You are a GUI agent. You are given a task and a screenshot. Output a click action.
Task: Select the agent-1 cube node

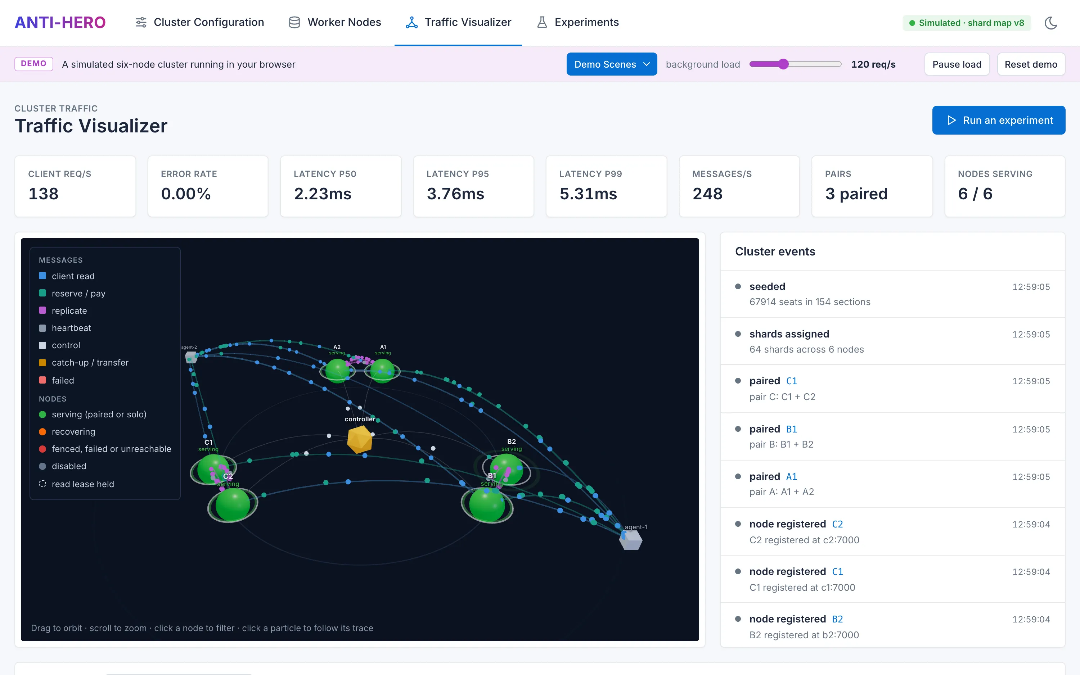631,540
